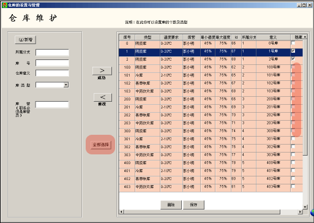Tick the 隐藏 checkbox for row 301号库
Image resolution: width=314 pixels, height=223 pixels.
(x=293, y=138)
